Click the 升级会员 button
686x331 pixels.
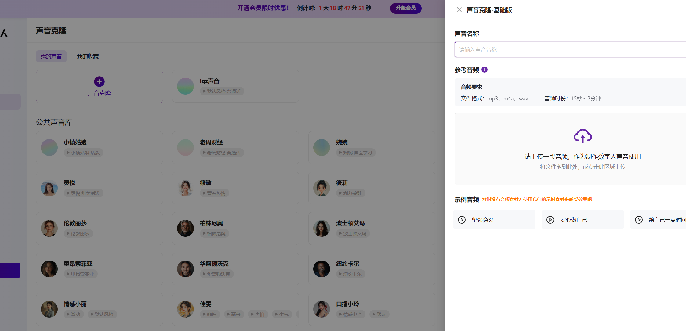[x=405, y=8]
